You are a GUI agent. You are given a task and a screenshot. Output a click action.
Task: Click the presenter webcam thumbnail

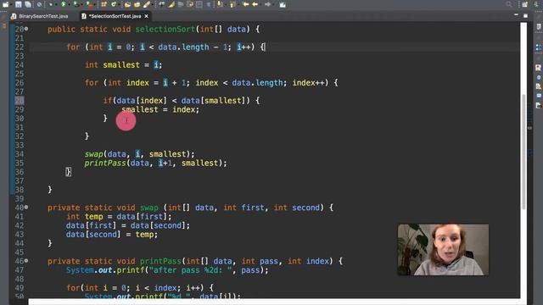tap(443, 250)
